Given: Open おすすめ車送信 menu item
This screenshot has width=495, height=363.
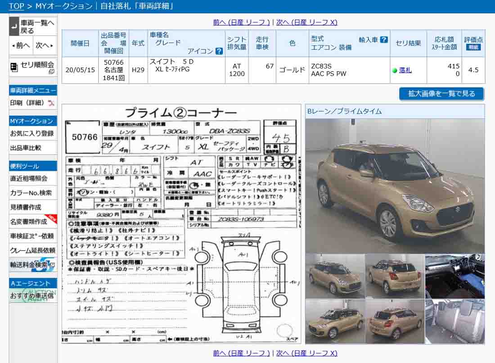Looking at the screenshot, I should tap(33, 296).
